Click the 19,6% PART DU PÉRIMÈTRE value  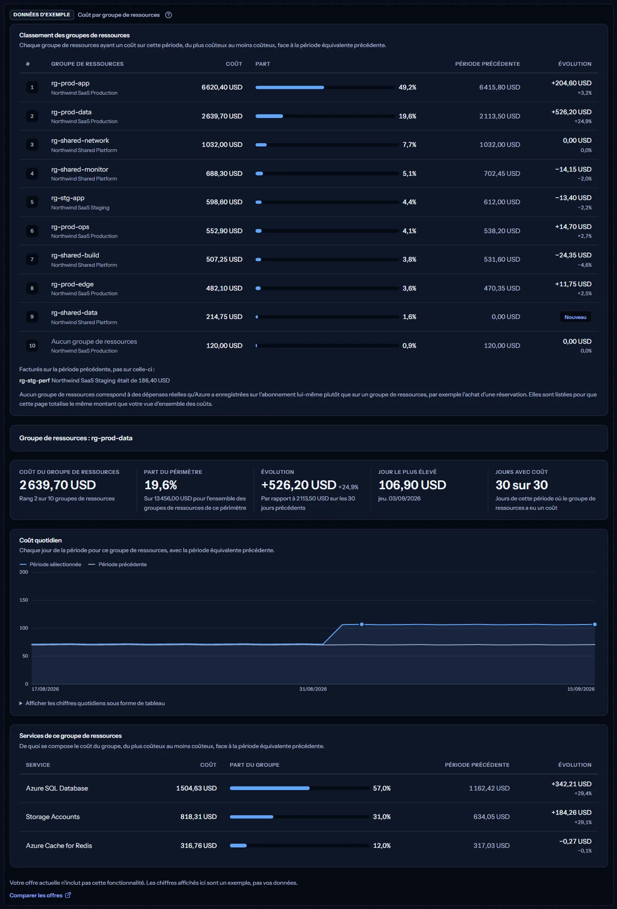(x=160, y=485)
